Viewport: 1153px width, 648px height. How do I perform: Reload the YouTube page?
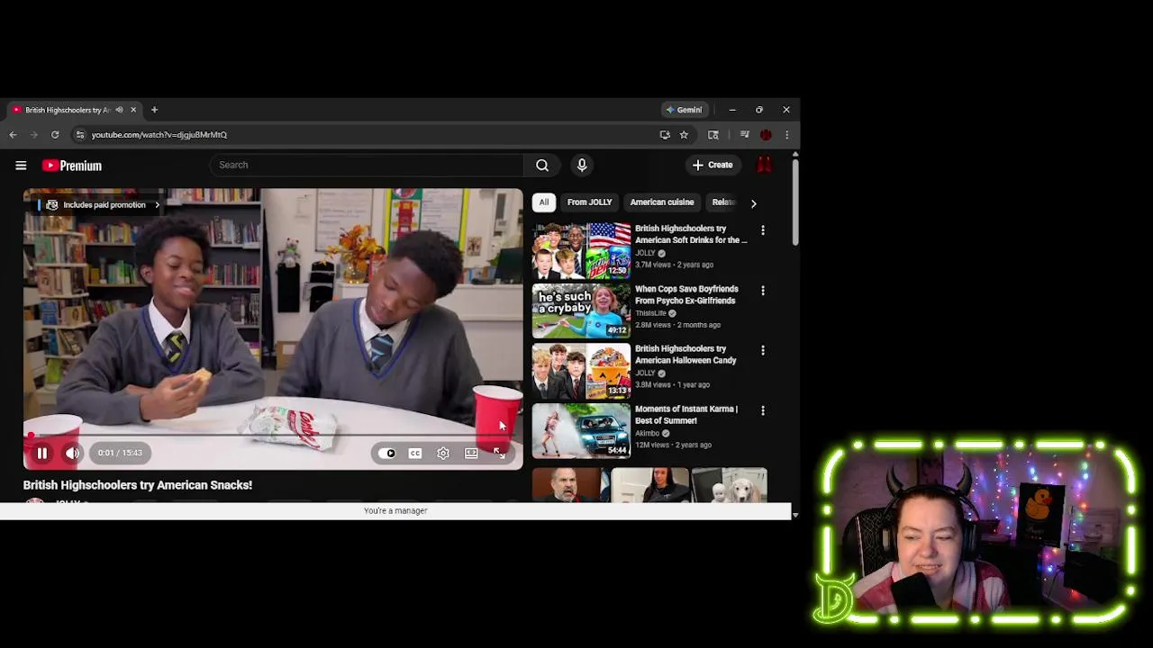(55, 135)
